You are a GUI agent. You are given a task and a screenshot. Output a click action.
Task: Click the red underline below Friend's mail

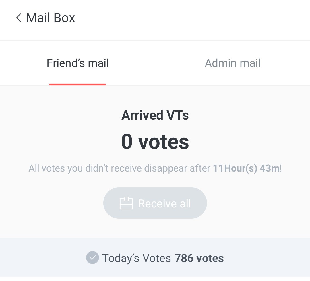click(x=77, y=84)
